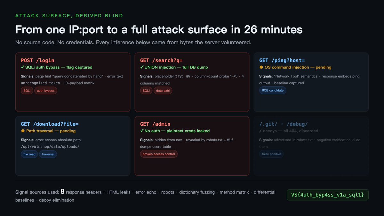The image size is (384, 216).
Task: Click the SQLi tag in the /search card
Action: click(x=146, y=91)
